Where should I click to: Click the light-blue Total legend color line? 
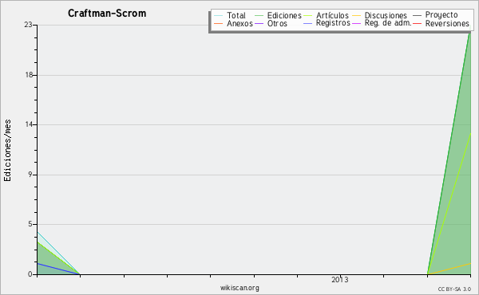[x=219, y=16]
